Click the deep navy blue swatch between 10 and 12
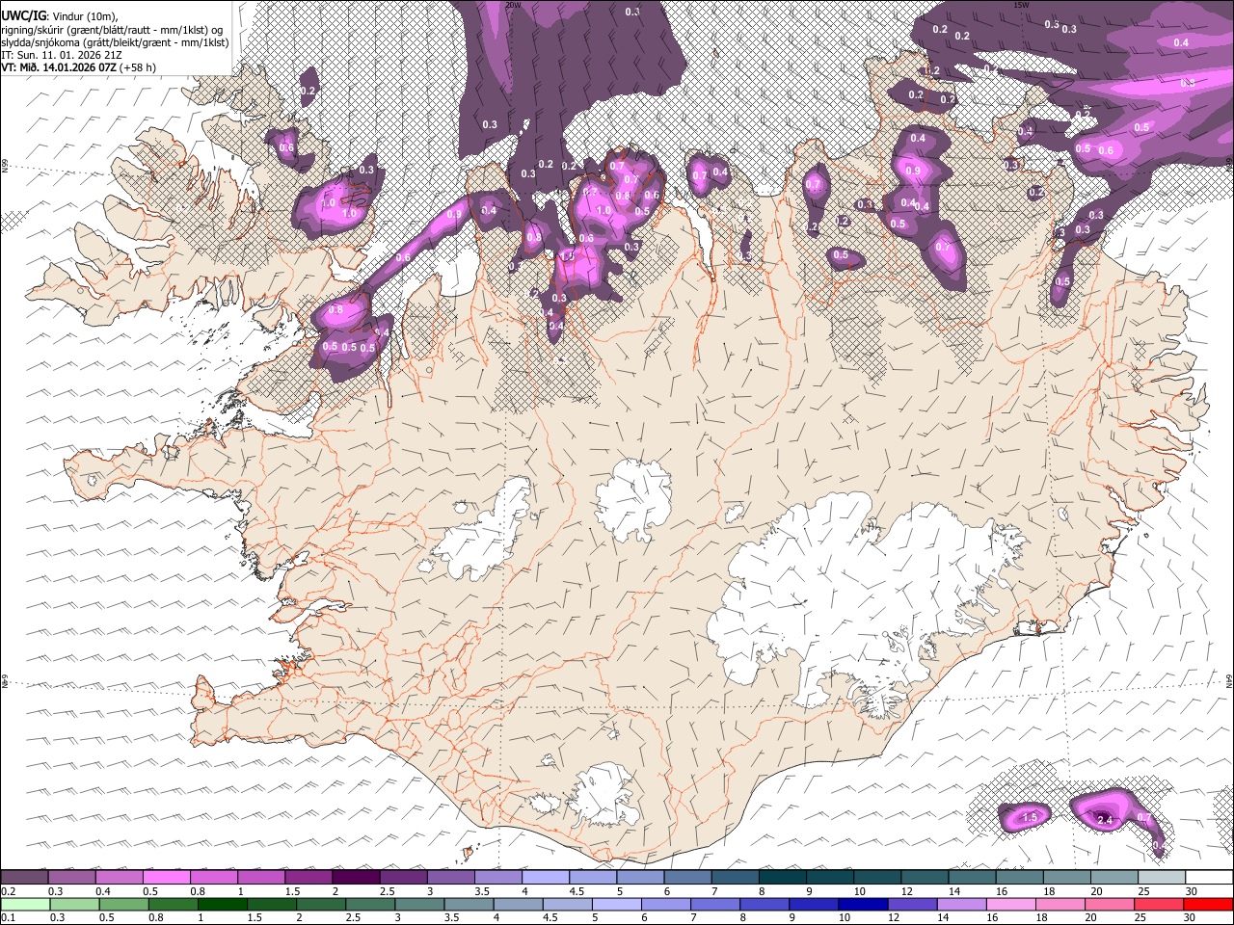1234x925 pixels. (x=863, y=905)
